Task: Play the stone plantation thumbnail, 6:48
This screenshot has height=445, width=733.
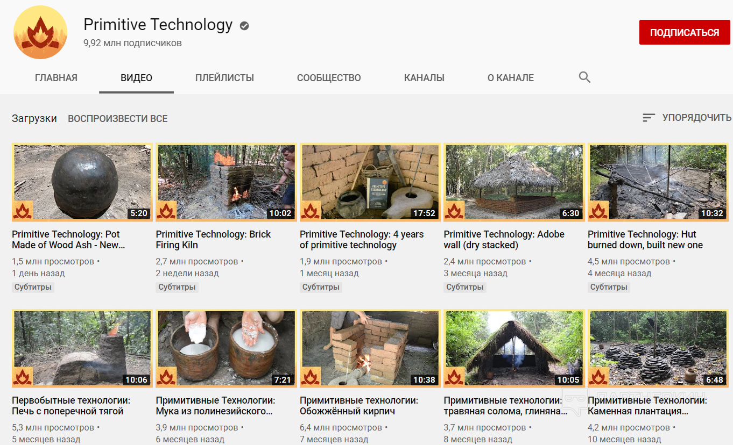Action: (658, 349)
